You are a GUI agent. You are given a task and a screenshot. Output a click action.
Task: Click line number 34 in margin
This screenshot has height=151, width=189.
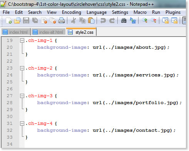pyautogui.click(x=10, y=144)
